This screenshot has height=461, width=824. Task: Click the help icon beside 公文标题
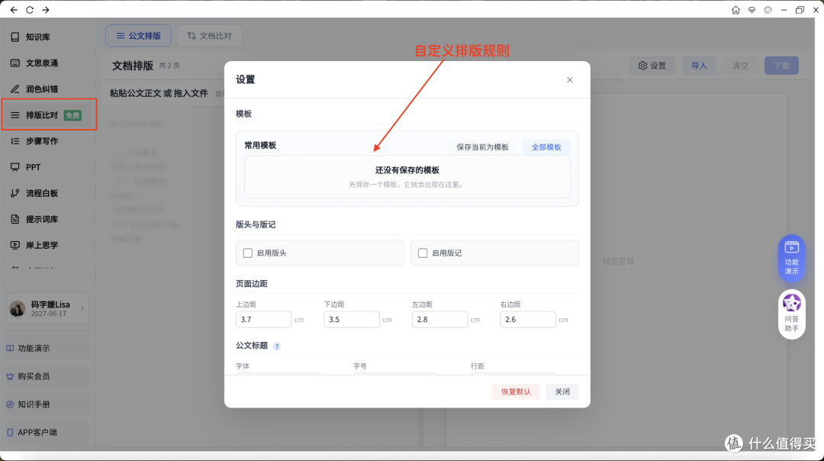pyautogui.click(x=277, y=346)
